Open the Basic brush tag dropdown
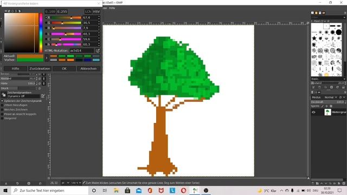Screen dimensions: 347x195 click(x=328, y=79)
